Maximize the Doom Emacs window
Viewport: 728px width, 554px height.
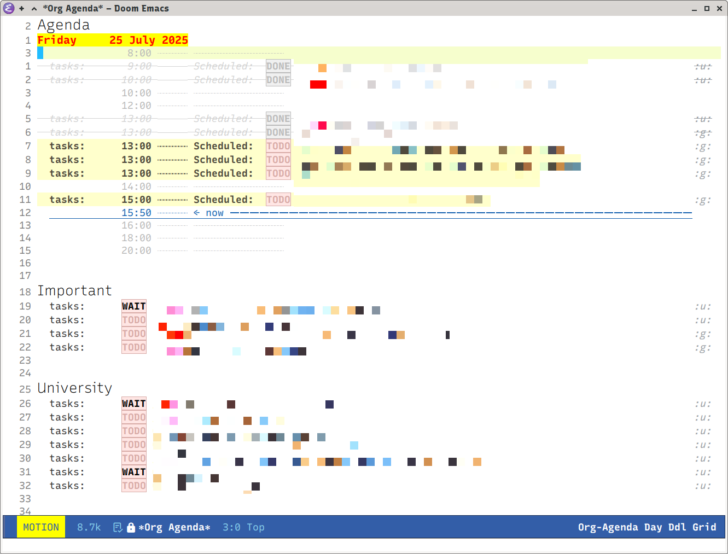click(x=707, y=8)
